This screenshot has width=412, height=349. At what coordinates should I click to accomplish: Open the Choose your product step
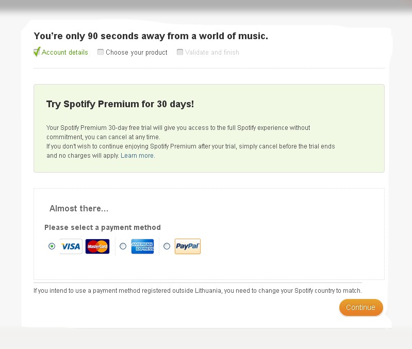coord(137,53)
